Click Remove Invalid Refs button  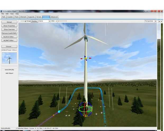coord(9,33)
